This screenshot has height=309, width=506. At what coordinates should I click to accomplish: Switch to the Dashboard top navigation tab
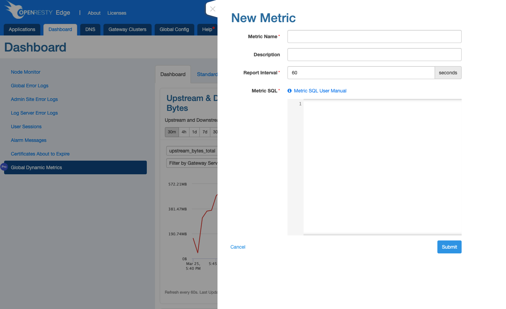click(60, 30)
